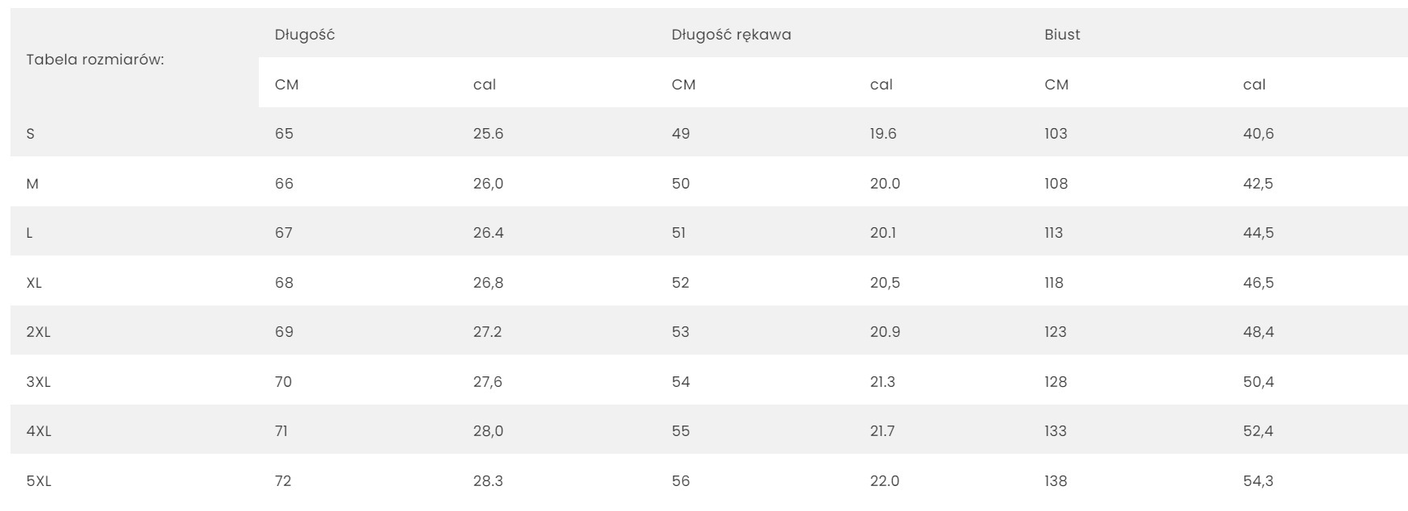This screenshot has width=1408, height=511.
Task: Select the 'Długość' column header
Action: pyautogui.click(x=305, y=35)
